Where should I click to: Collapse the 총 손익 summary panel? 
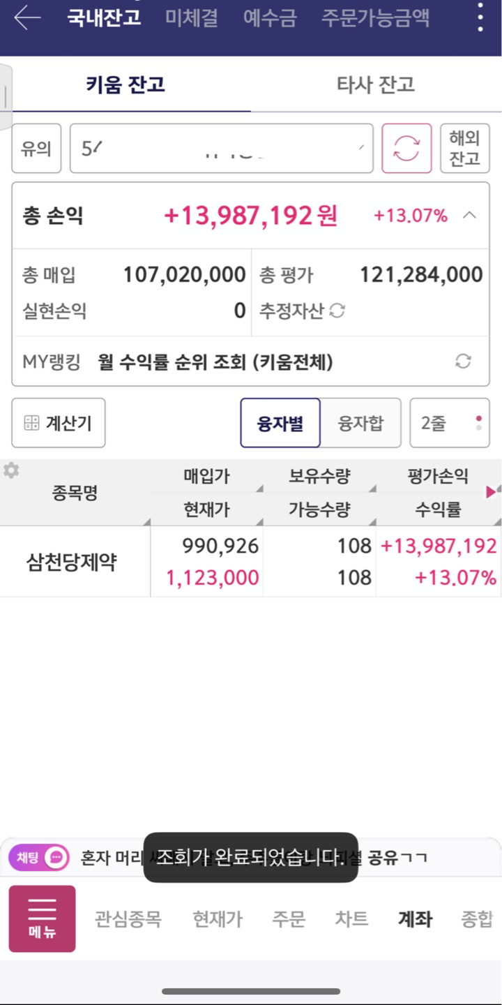470,216
